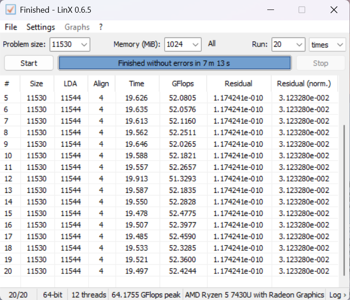Close the LinX window

(x=334, y=10)
